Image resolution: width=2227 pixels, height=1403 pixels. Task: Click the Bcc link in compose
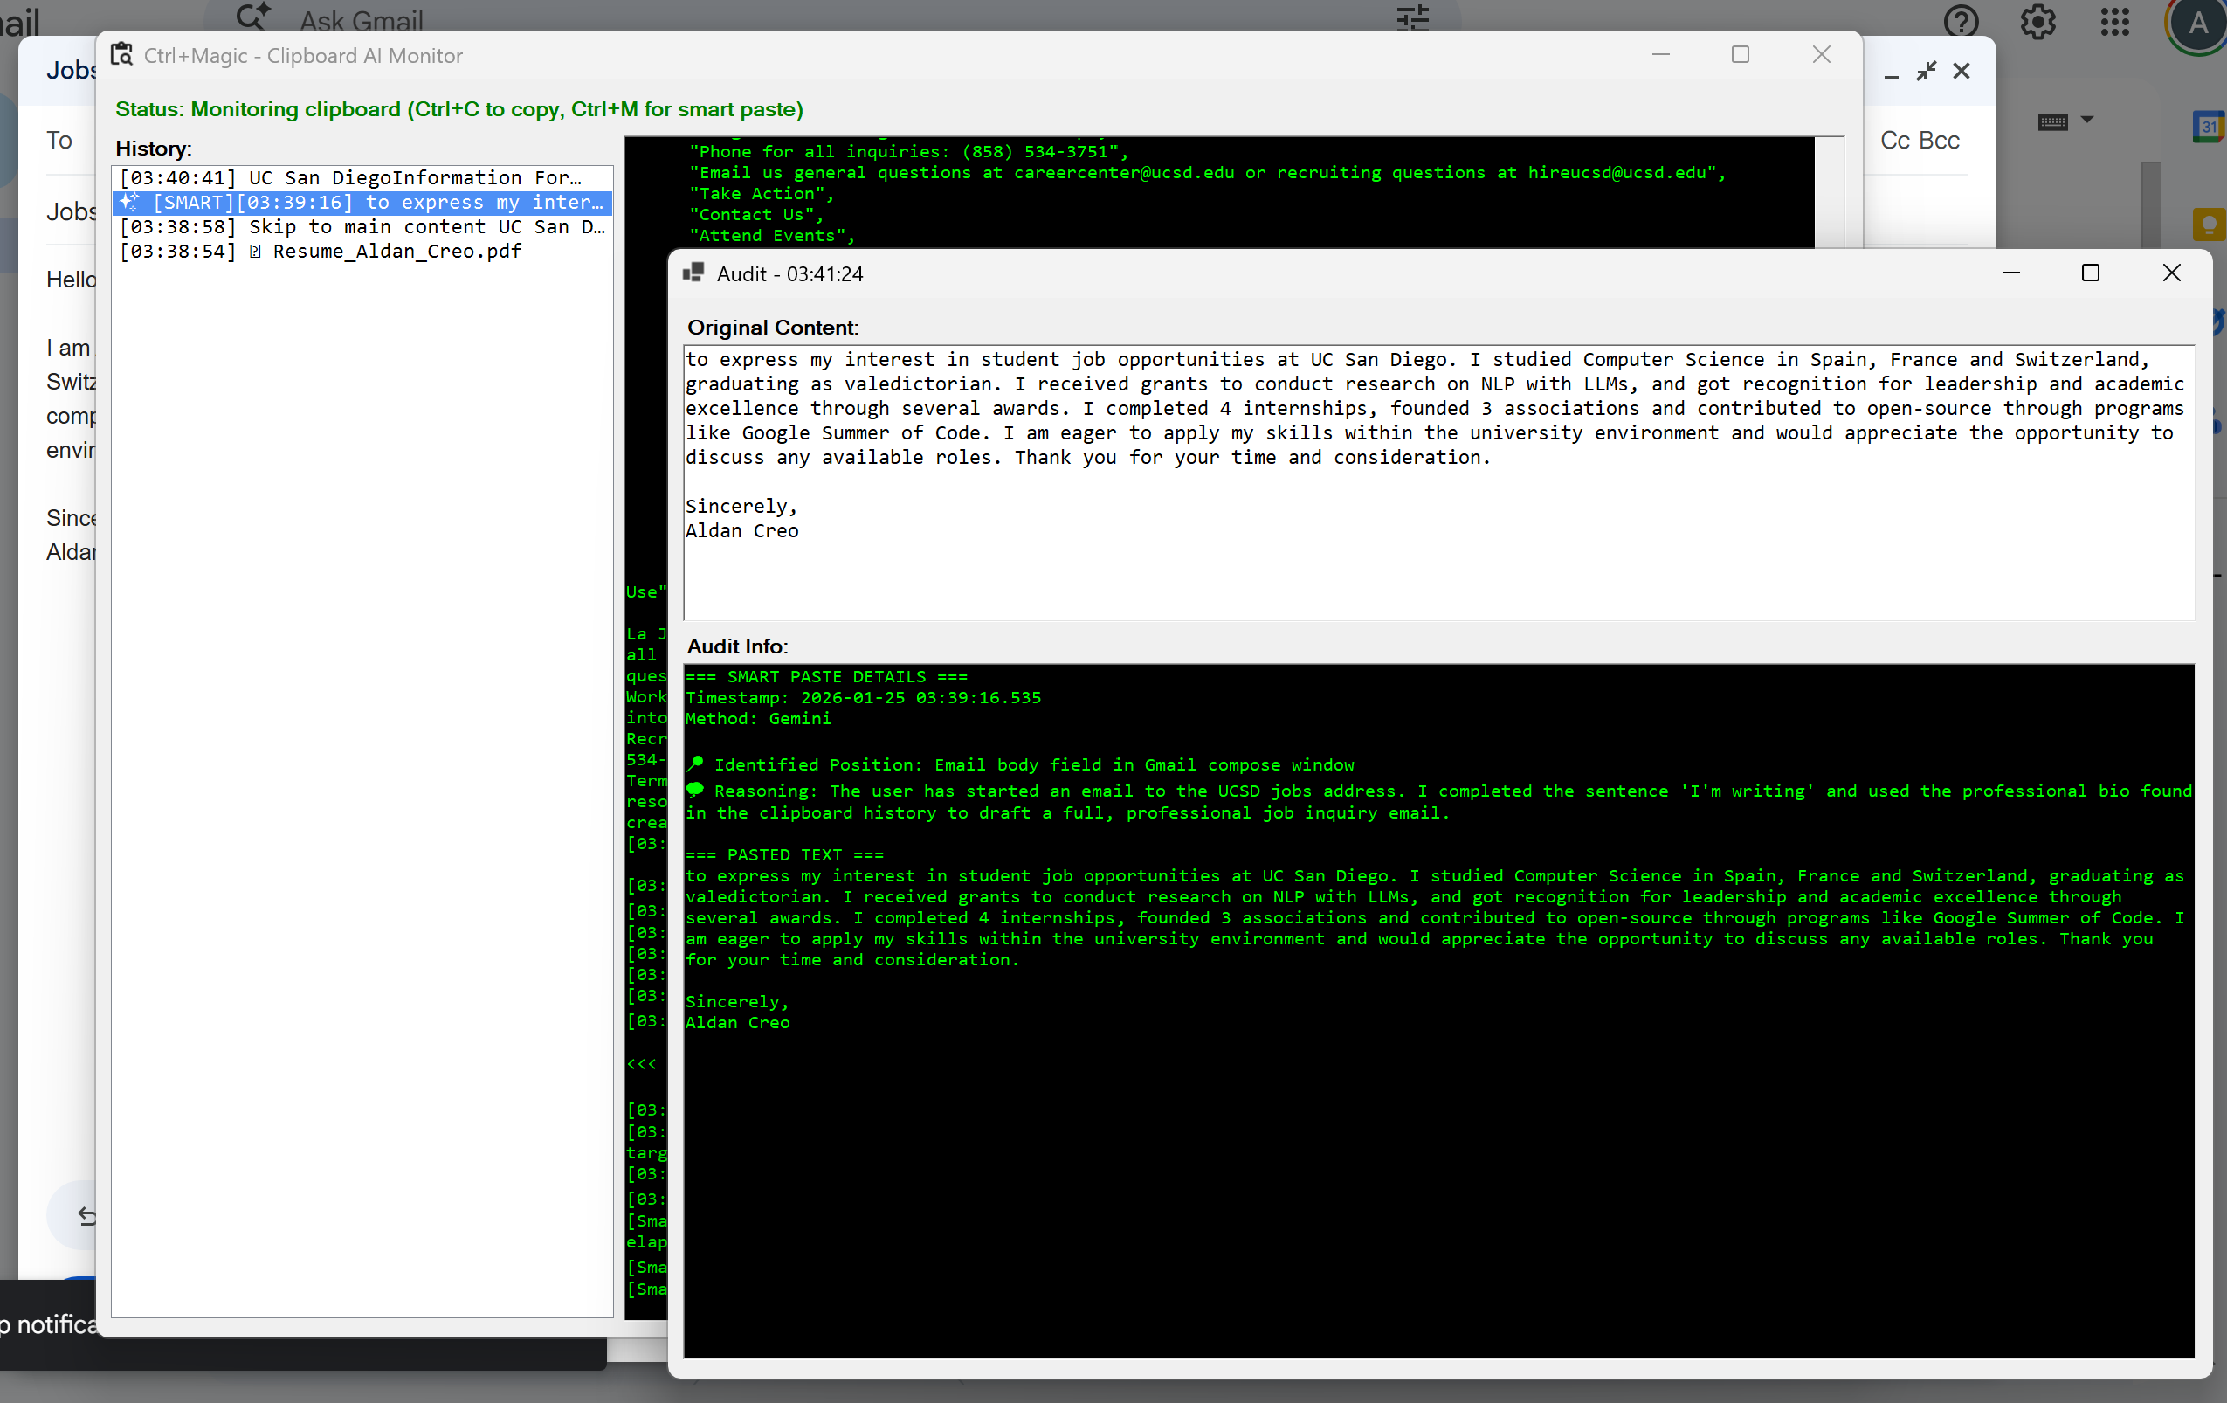[1940, 141]
